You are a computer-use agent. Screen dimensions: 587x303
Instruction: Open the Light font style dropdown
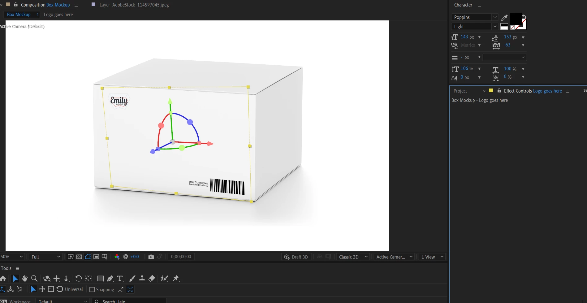click(x=475, y=27)
